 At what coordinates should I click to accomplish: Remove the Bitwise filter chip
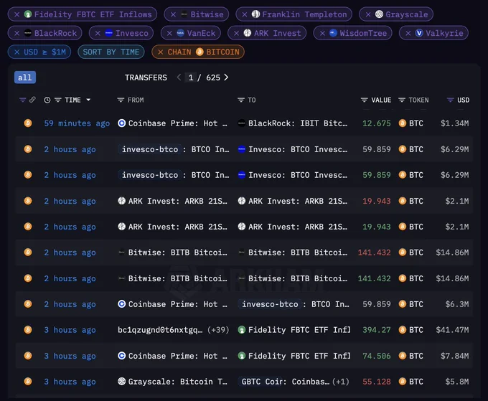[x=174, y=14]
